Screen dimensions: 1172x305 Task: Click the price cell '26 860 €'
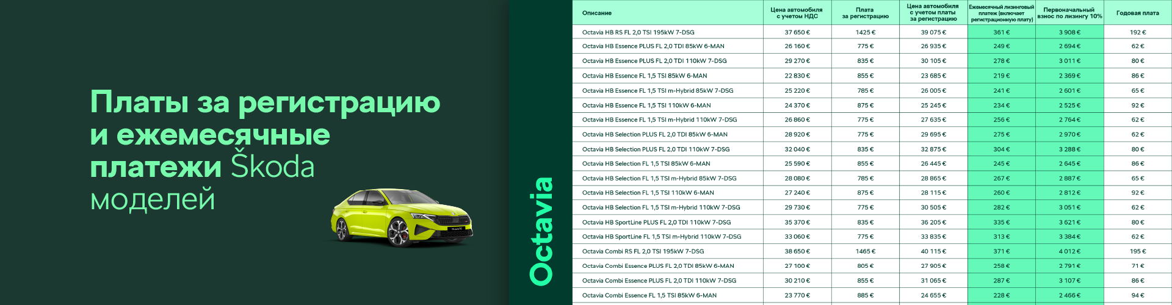point(797,120)
